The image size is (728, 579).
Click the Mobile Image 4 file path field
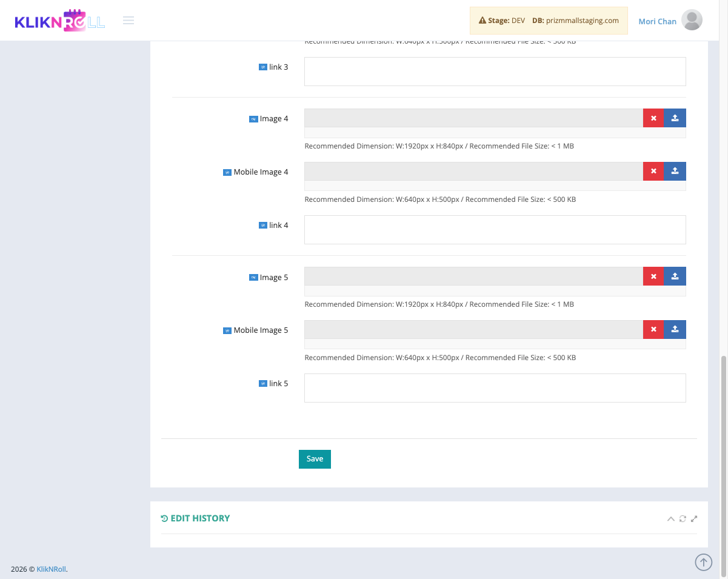point(473,172)
